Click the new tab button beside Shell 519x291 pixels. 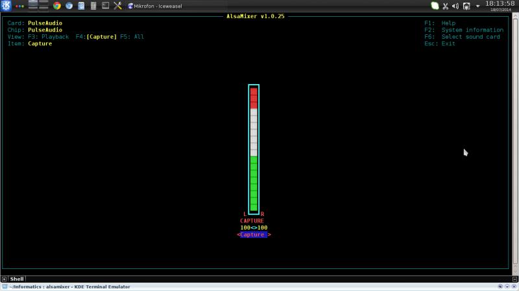tap(5, 279)
